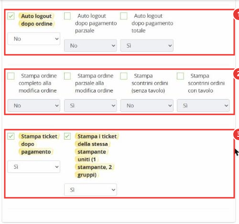Uncheck Stampa ticket dopo pagamento checkbox
Screen dimensions: 239x224
pos(11,136)
